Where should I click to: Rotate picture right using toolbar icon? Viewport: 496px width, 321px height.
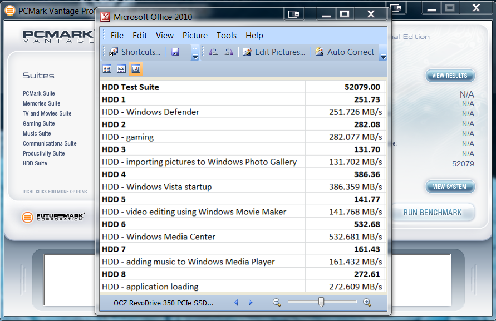(229, 52)
